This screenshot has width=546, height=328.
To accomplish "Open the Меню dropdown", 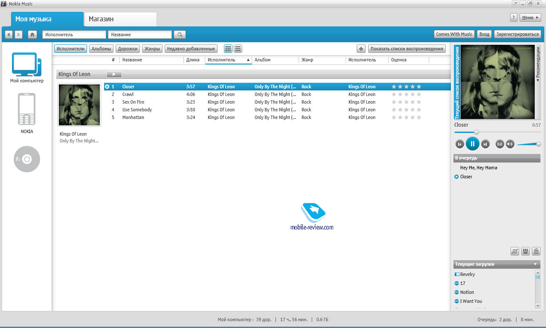I will [530, 17].
